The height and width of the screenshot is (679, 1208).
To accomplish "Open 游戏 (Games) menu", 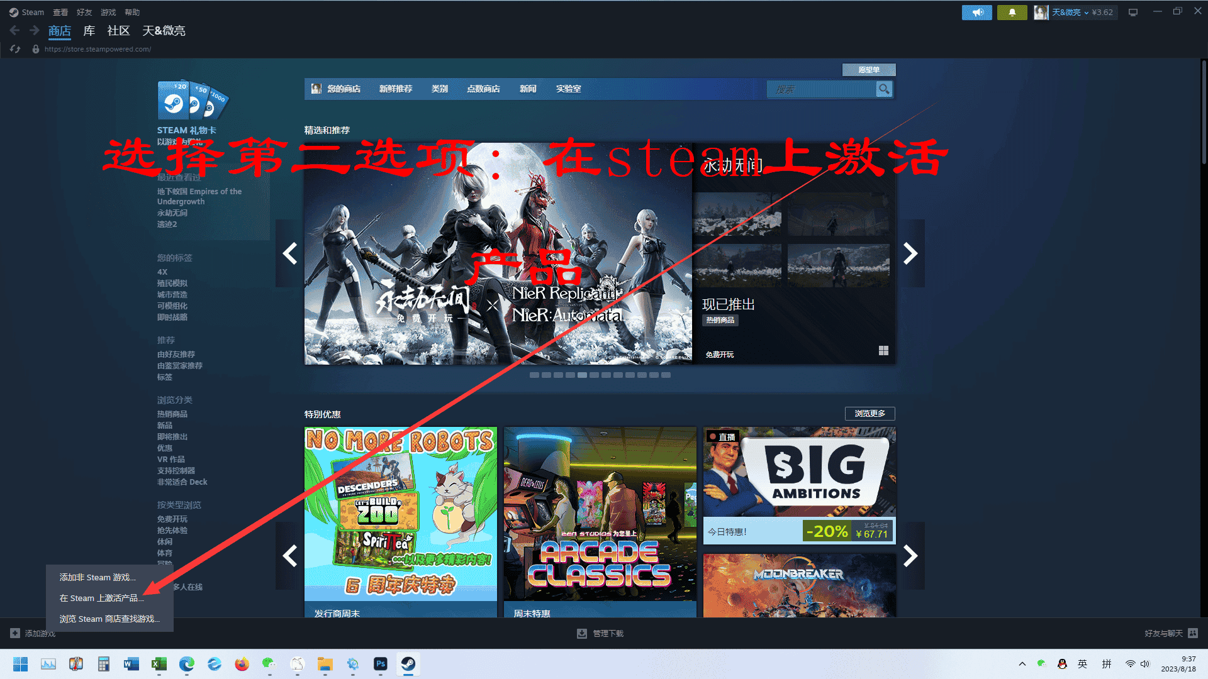I will (x=108, y=12).
